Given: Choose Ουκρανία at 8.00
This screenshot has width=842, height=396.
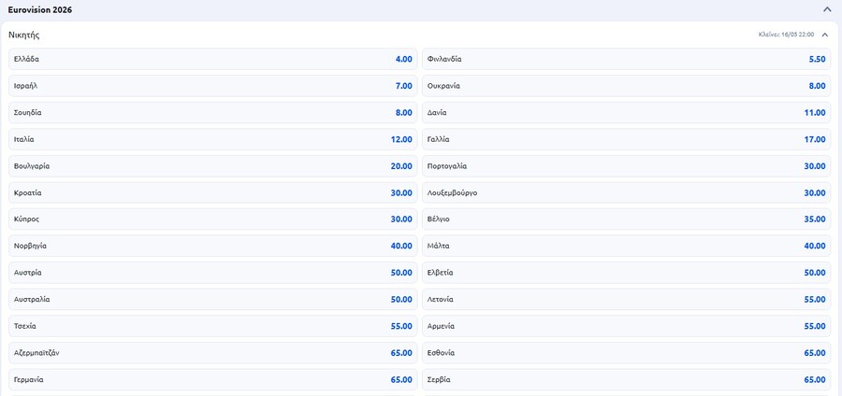Looking at the screenshot, I should click(626, 86).
